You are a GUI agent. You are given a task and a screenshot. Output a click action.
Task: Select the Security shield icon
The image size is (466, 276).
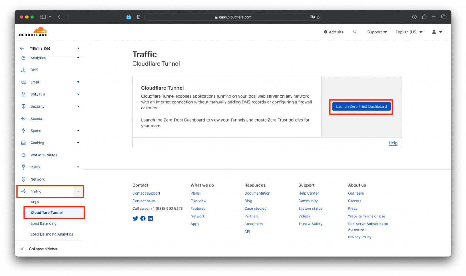pos(24,106)
